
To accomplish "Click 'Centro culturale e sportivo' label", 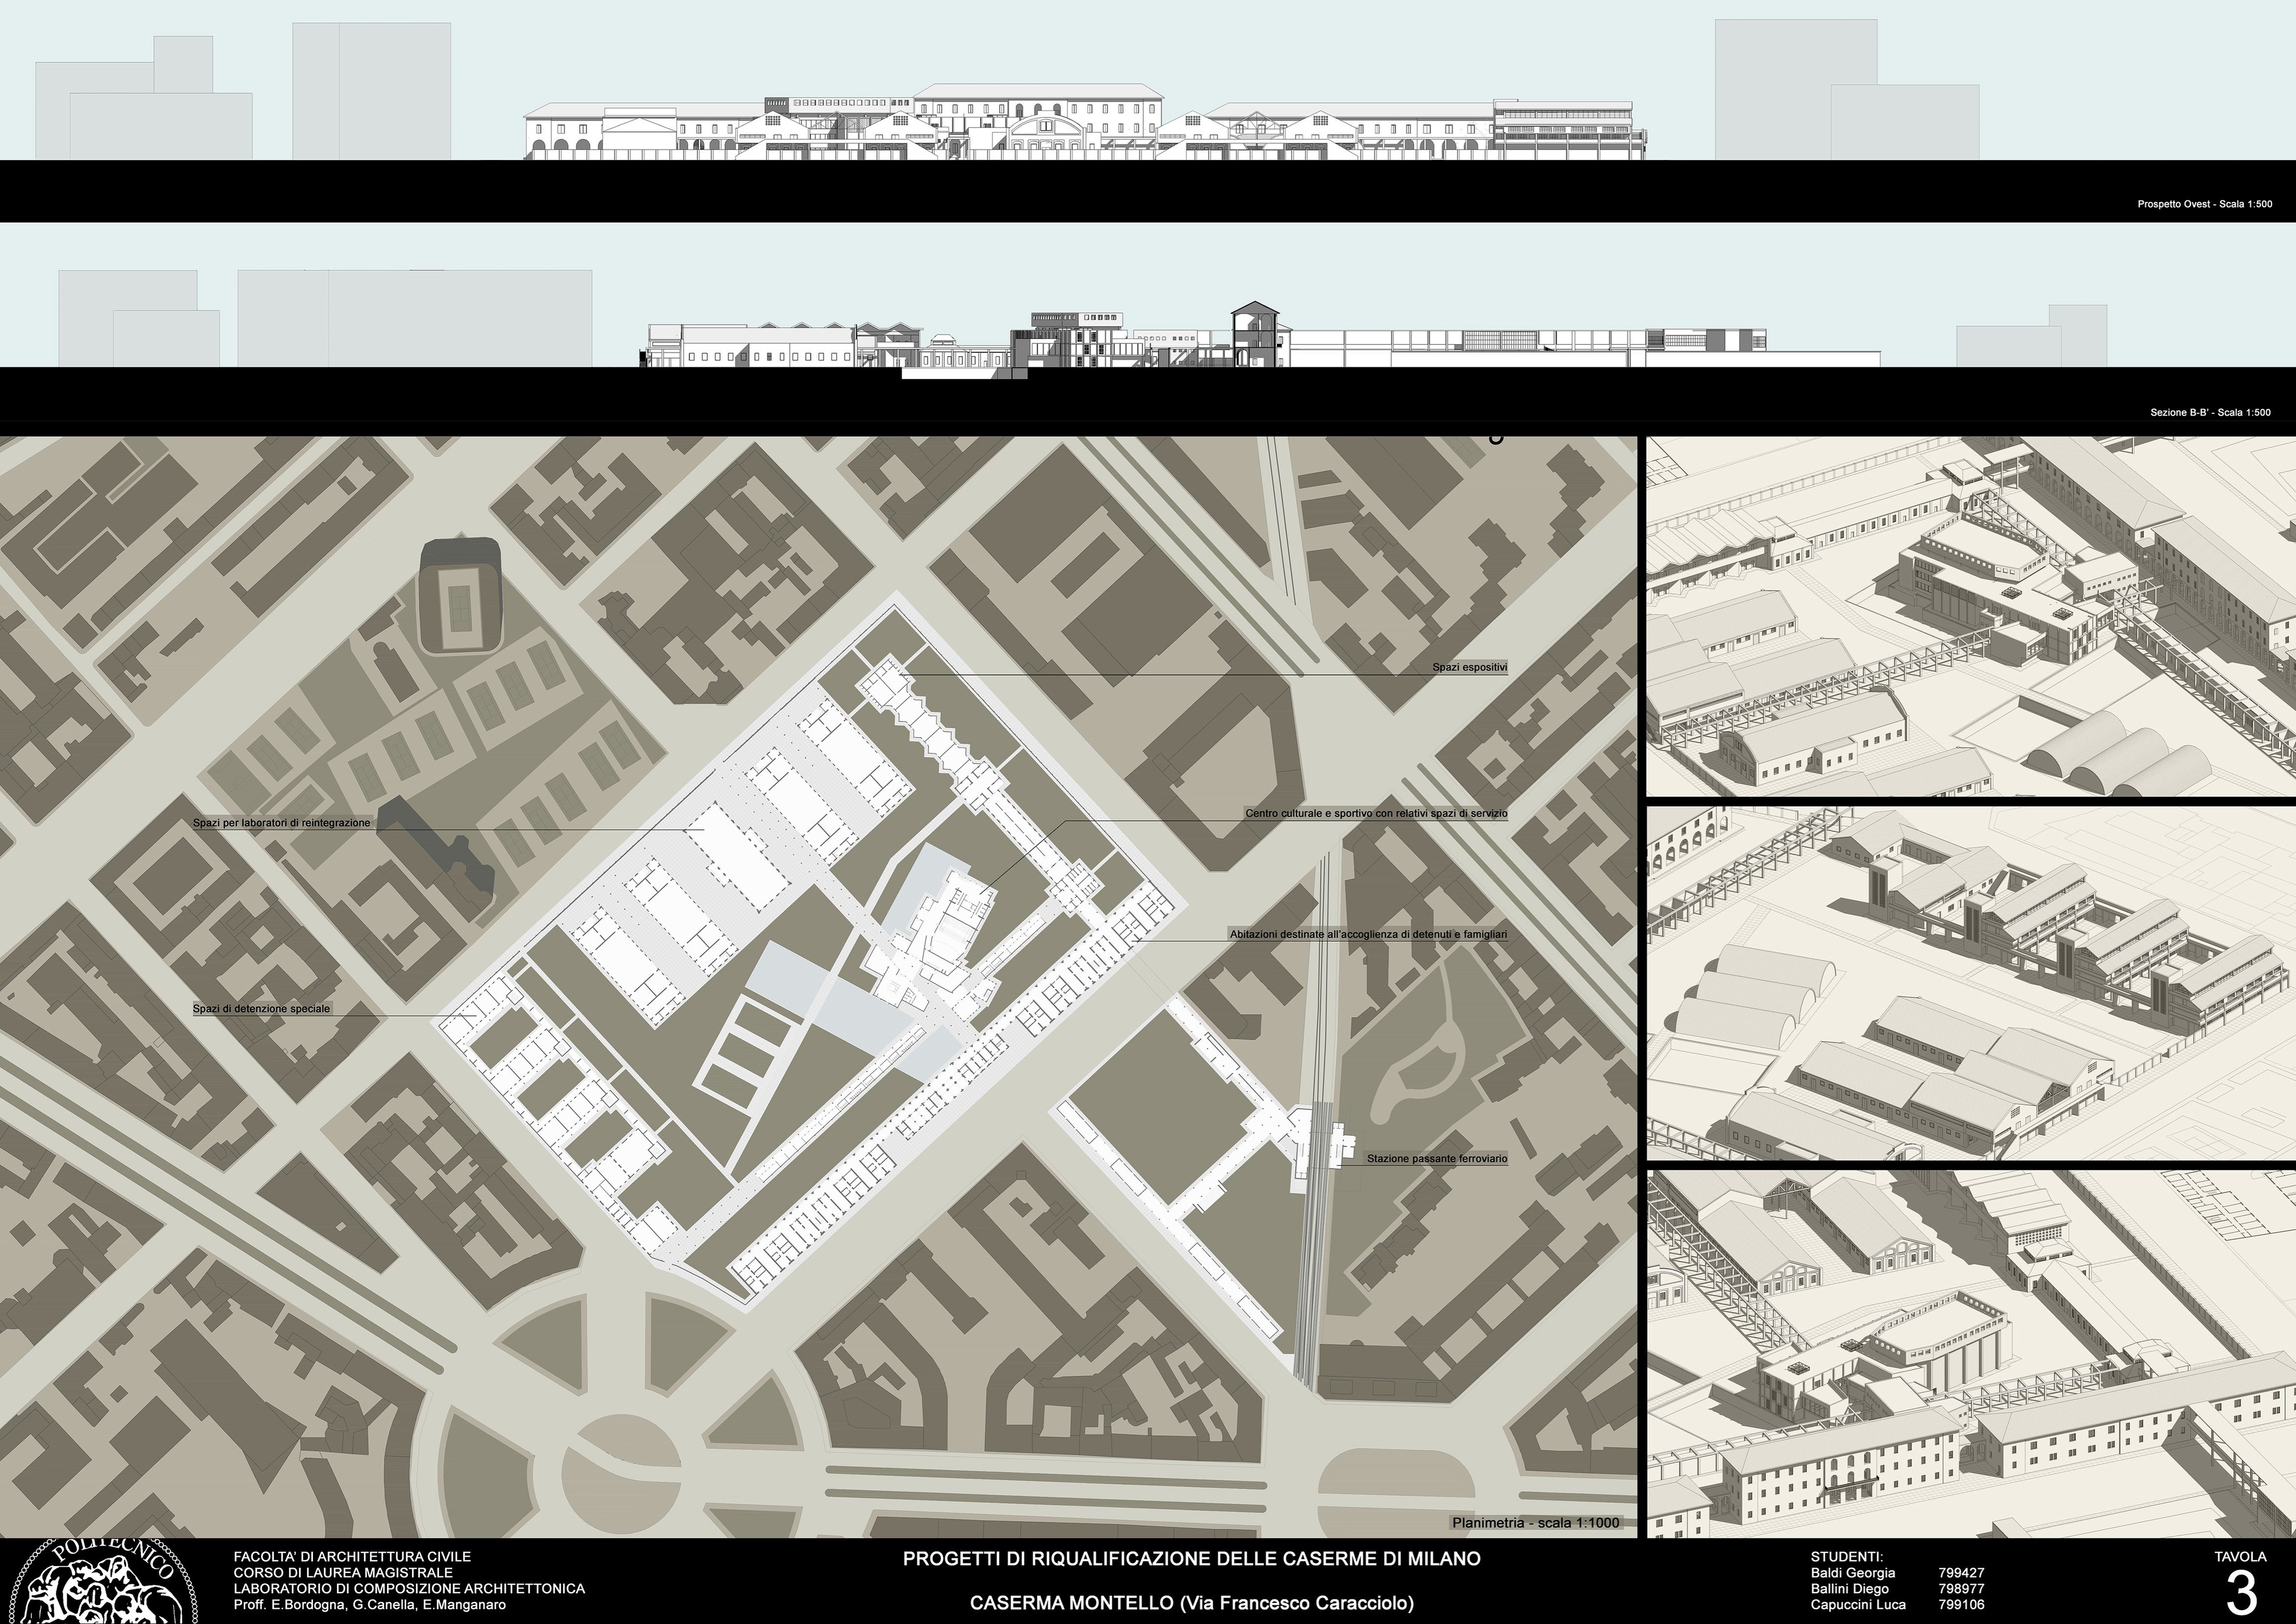I will (1376, 814).
